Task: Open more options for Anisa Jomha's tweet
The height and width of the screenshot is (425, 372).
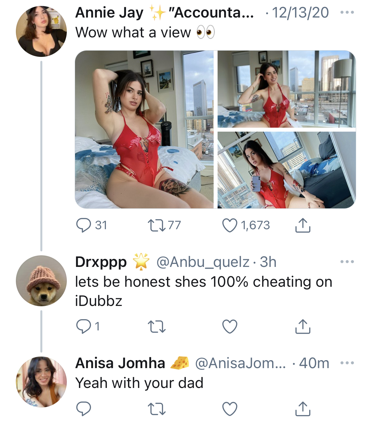Action: pyautogui.click(x=347, y=363)
